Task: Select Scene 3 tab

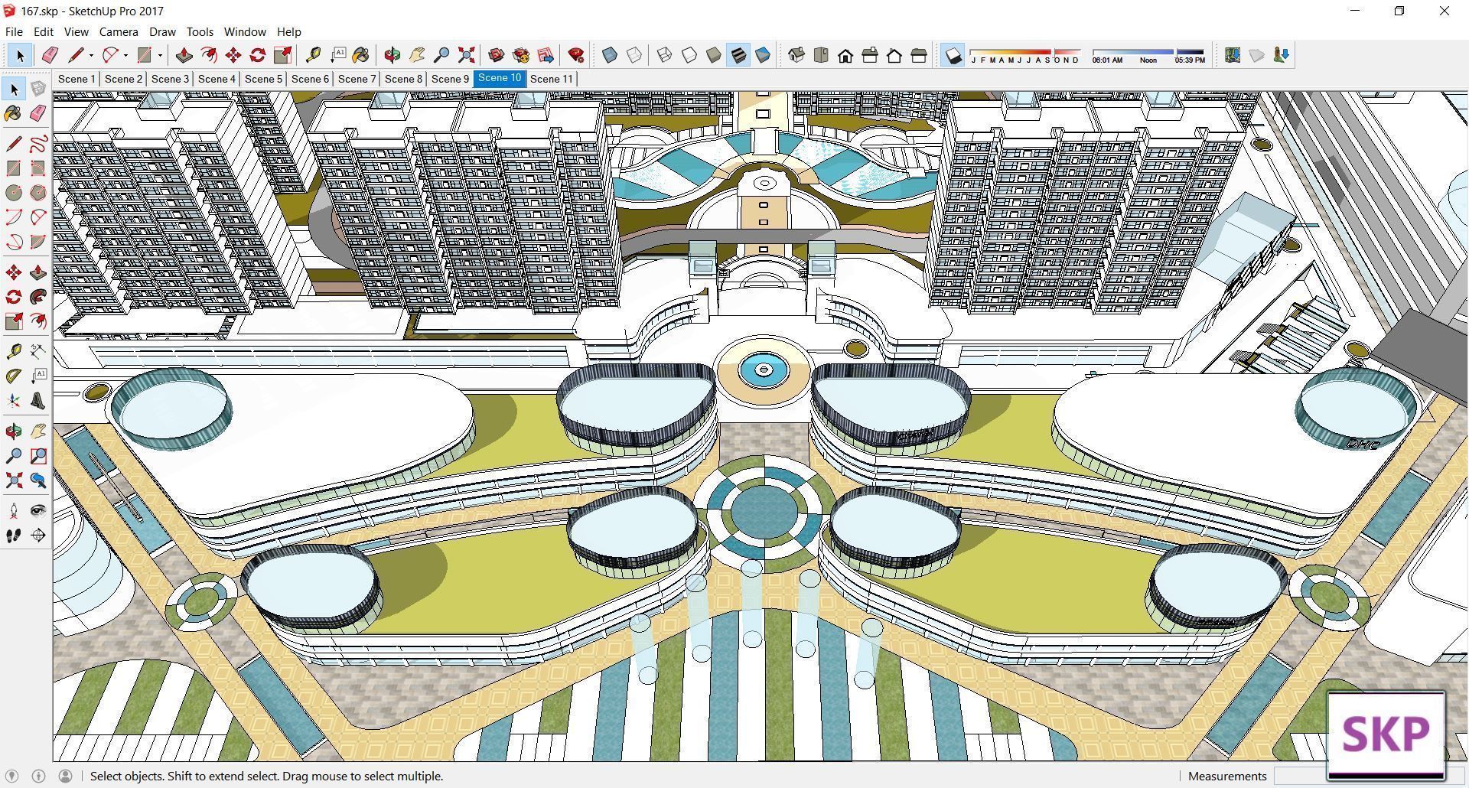Action: (x=170, y=79)
